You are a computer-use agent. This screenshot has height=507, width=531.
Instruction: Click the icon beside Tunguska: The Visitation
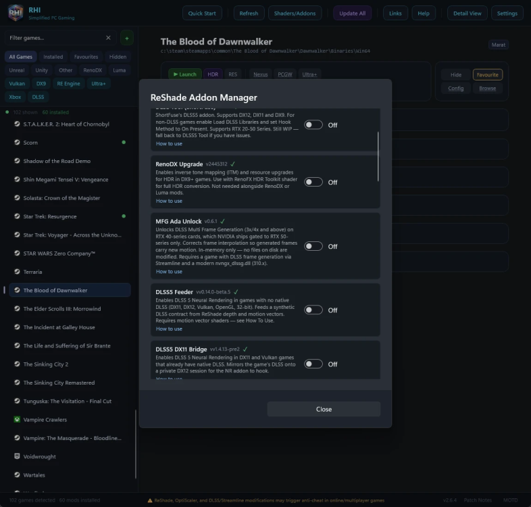pyautogui.click(x=17, y=401)
